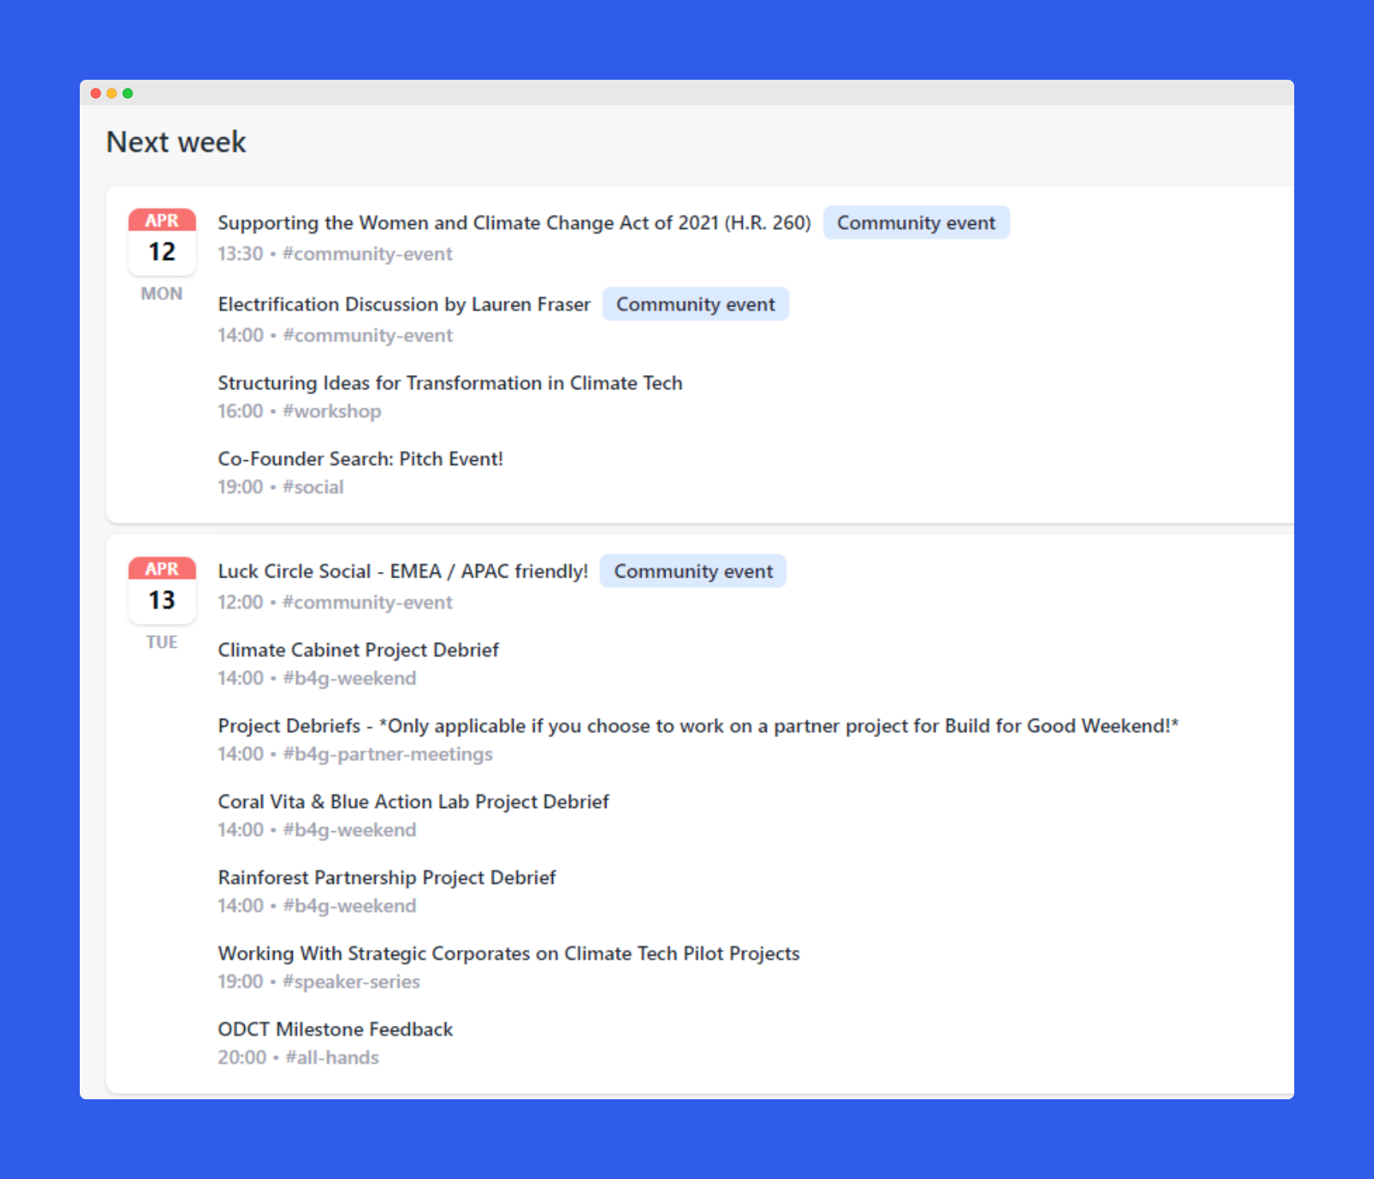The height and width of the screenshot is (1179, 1374).
Task: Open Rainforest Partnership Project Debrief
Action: (386, 877)
